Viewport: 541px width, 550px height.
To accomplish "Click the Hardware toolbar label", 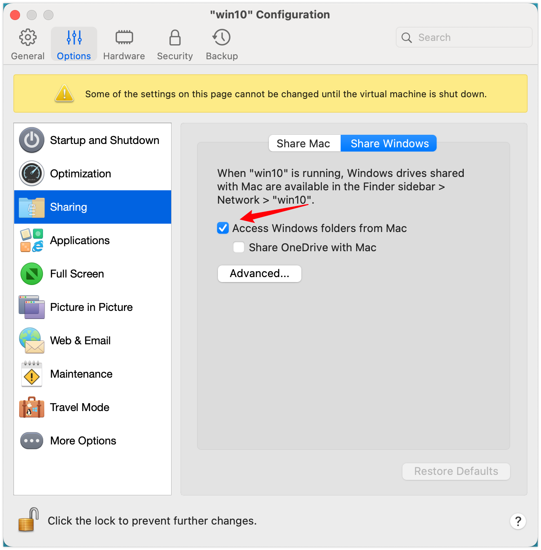I will point(124,56).
